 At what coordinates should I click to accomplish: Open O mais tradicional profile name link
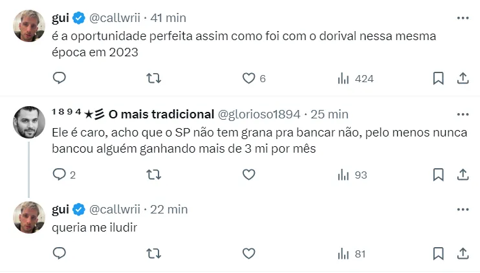160,115
